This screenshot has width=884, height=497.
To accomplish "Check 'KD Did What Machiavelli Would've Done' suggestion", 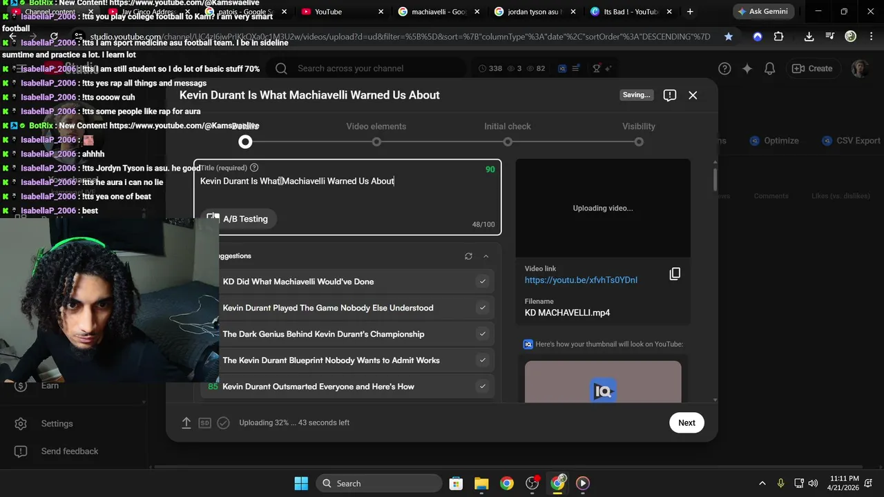I will tap(483, 282).
